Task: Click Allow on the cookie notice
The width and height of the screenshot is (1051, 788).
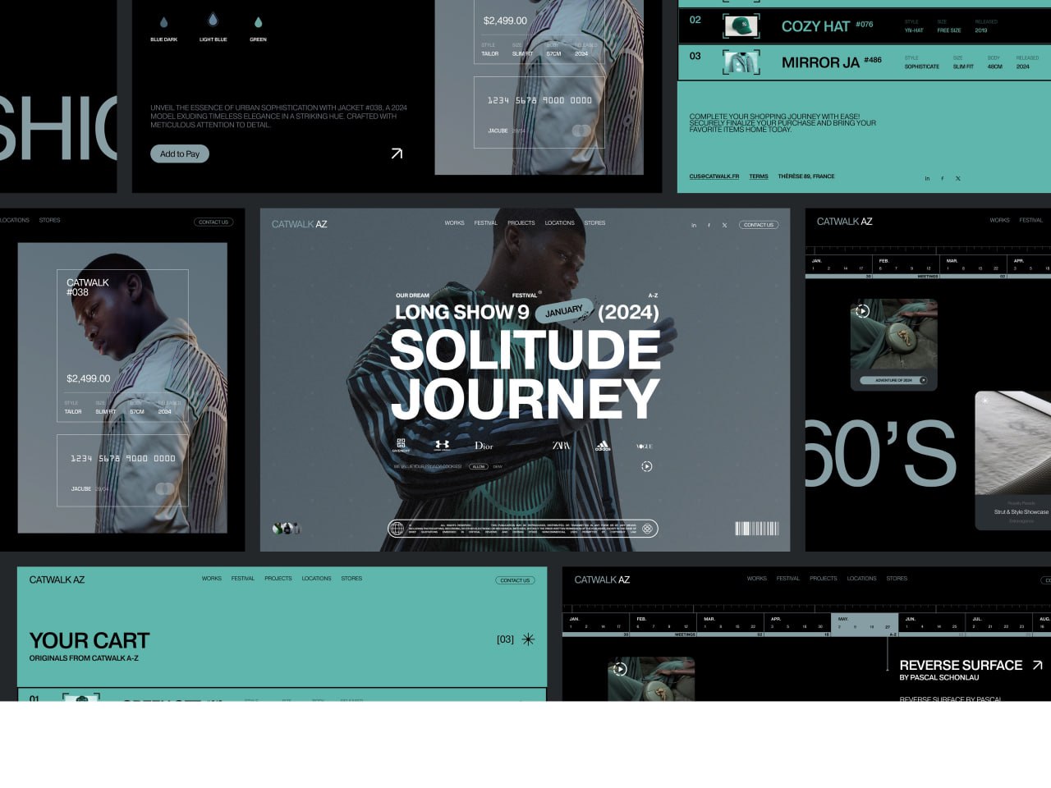Action: coord(479,466)
